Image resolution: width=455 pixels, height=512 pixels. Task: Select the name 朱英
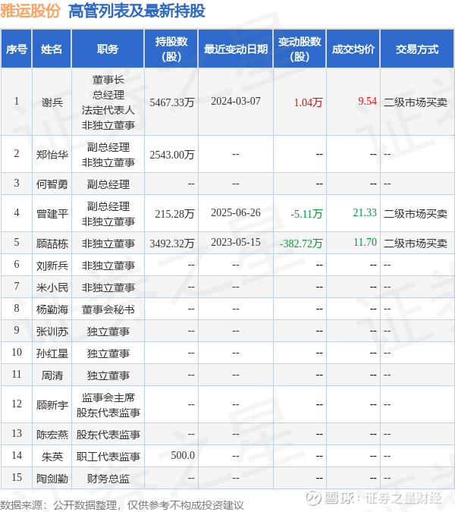(52, 457)
